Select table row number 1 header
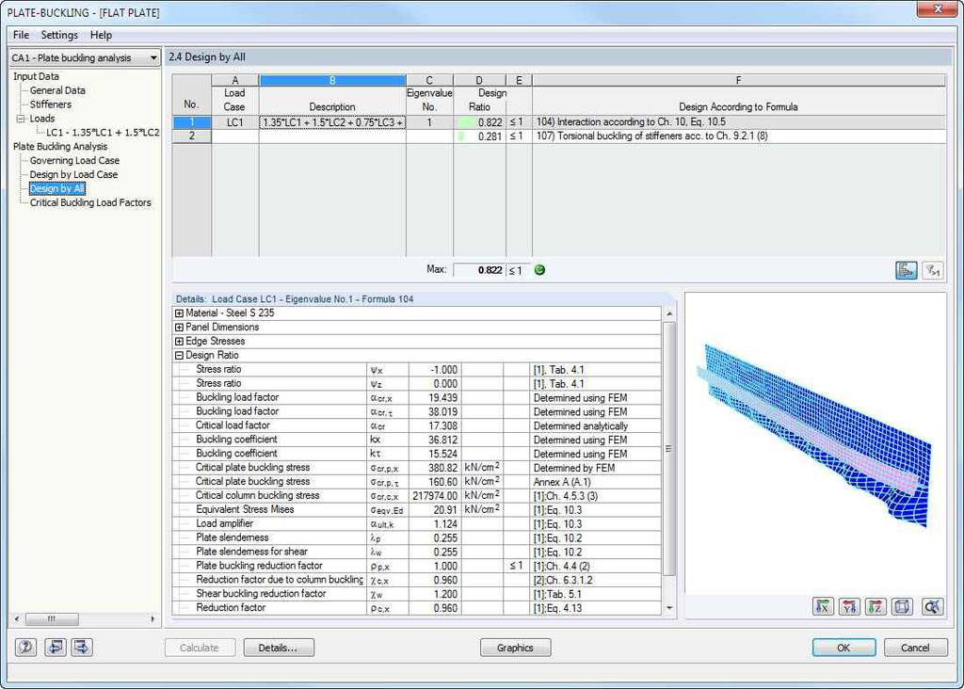The width and height of the screenshot is (964, 689). click(x=192, y=122)
